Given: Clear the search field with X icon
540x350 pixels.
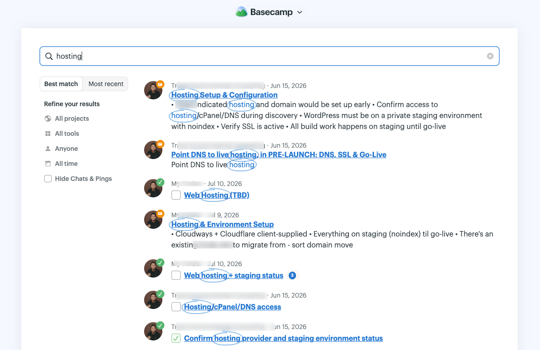Looking at the screenshot, I should pyautogui.click(x=490, y=56).
